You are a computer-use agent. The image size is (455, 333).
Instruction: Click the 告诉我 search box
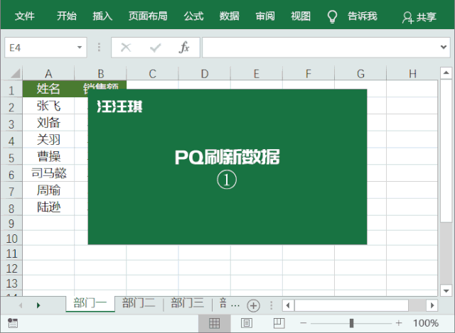coord(363,16)
